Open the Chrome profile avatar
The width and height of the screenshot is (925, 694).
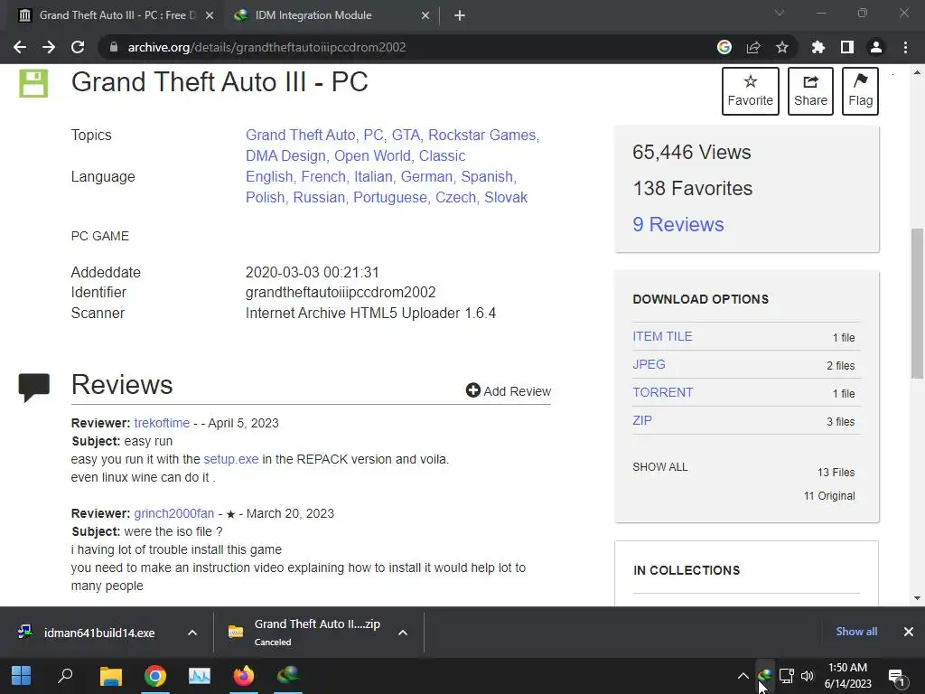click(875, 47)
